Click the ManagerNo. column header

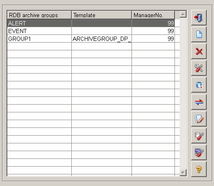[x=153, y=15]
